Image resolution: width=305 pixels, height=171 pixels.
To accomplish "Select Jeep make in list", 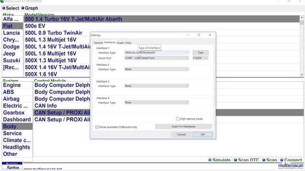I will [12, 54].
